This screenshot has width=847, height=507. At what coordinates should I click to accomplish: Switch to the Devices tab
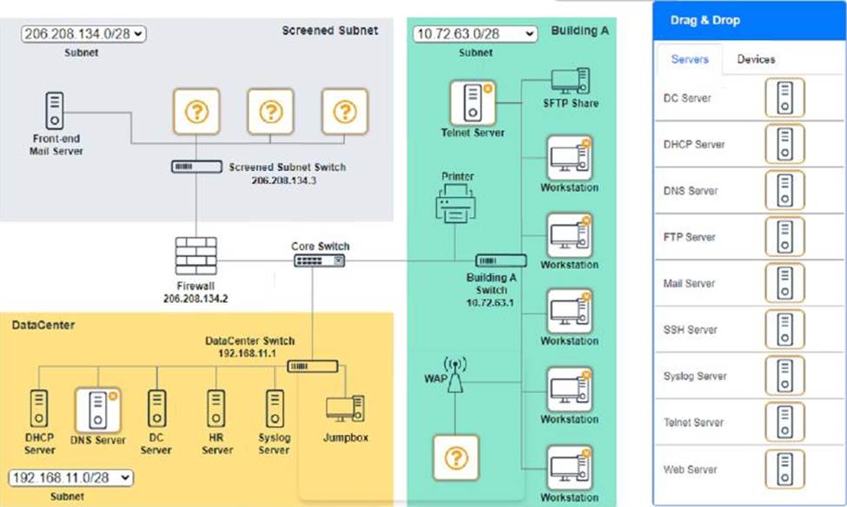coord(756,59)
